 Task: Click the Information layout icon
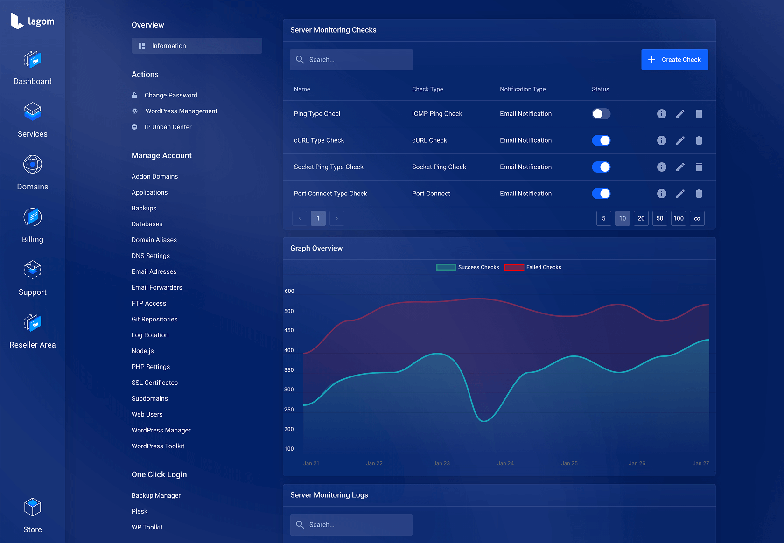point(142,46)
